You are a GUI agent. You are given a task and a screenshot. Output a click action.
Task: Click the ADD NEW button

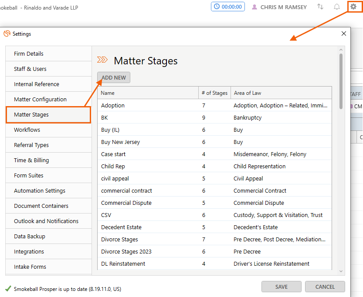coord(114,77)
